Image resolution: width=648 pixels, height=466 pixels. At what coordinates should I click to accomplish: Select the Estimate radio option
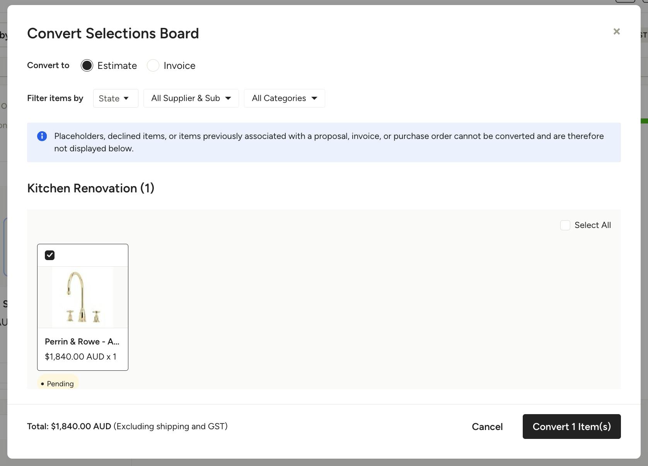pyautogui.click(x=87, y=66)
